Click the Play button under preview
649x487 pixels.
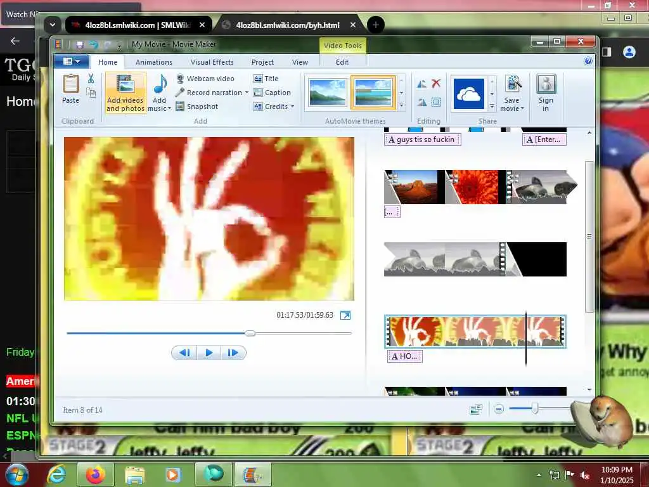click(209, 353)
